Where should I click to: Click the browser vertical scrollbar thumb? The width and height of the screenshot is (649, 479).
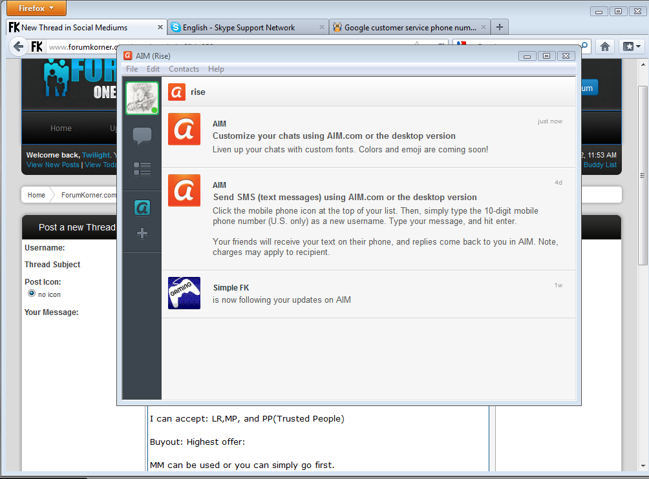pyautogui.click(x=643, y=175)
